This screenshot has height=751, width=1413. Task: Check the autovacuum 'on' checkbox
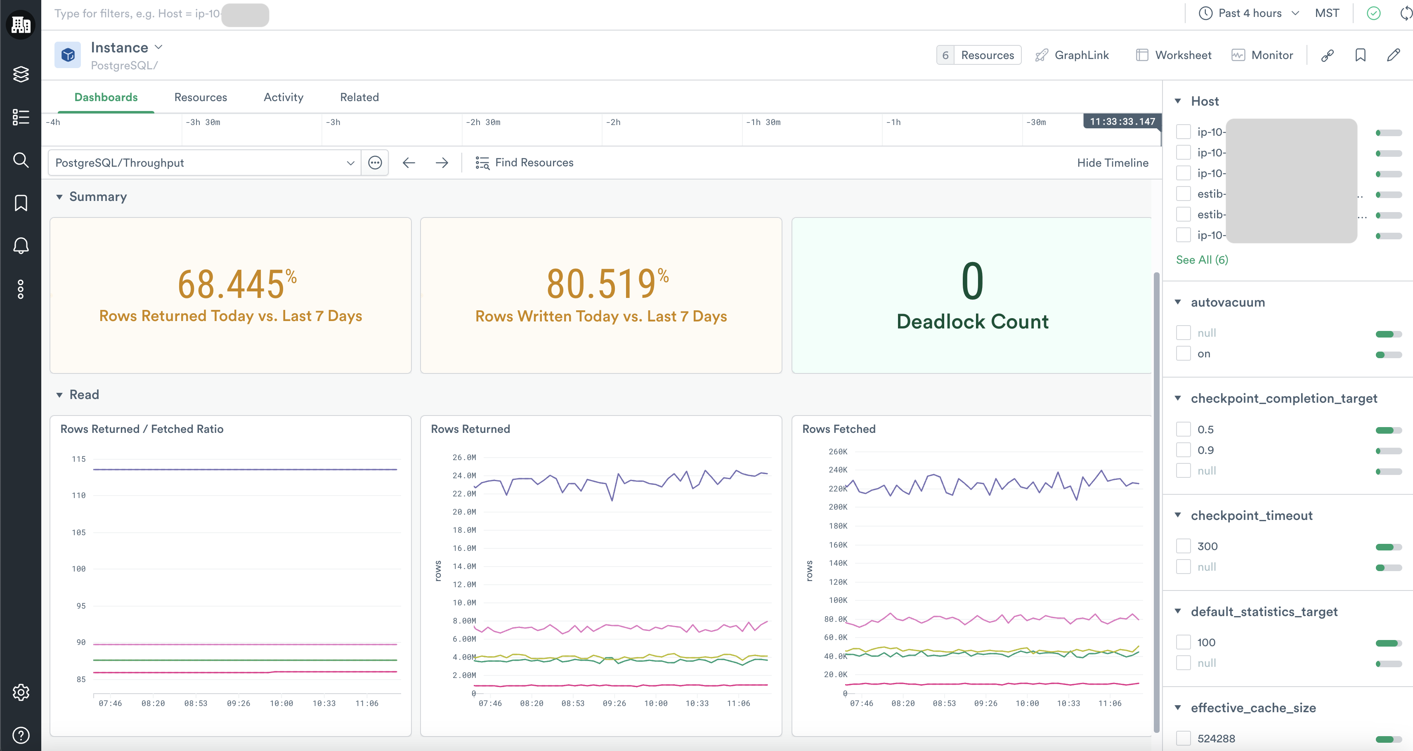(1184, 354)
